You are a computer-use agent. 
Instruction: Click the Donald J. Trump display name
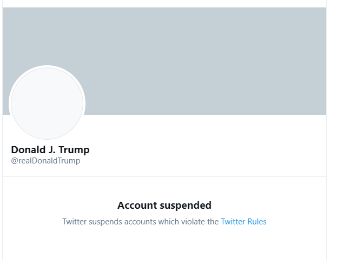pyautogui.click(x=50, y=149)
